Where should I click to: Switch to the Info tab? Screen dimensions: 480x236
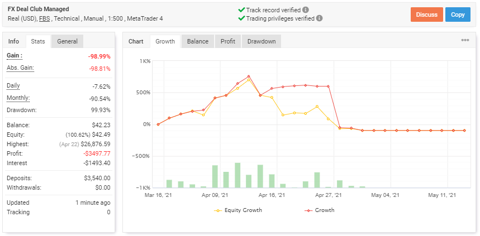(x=13, y=41)
